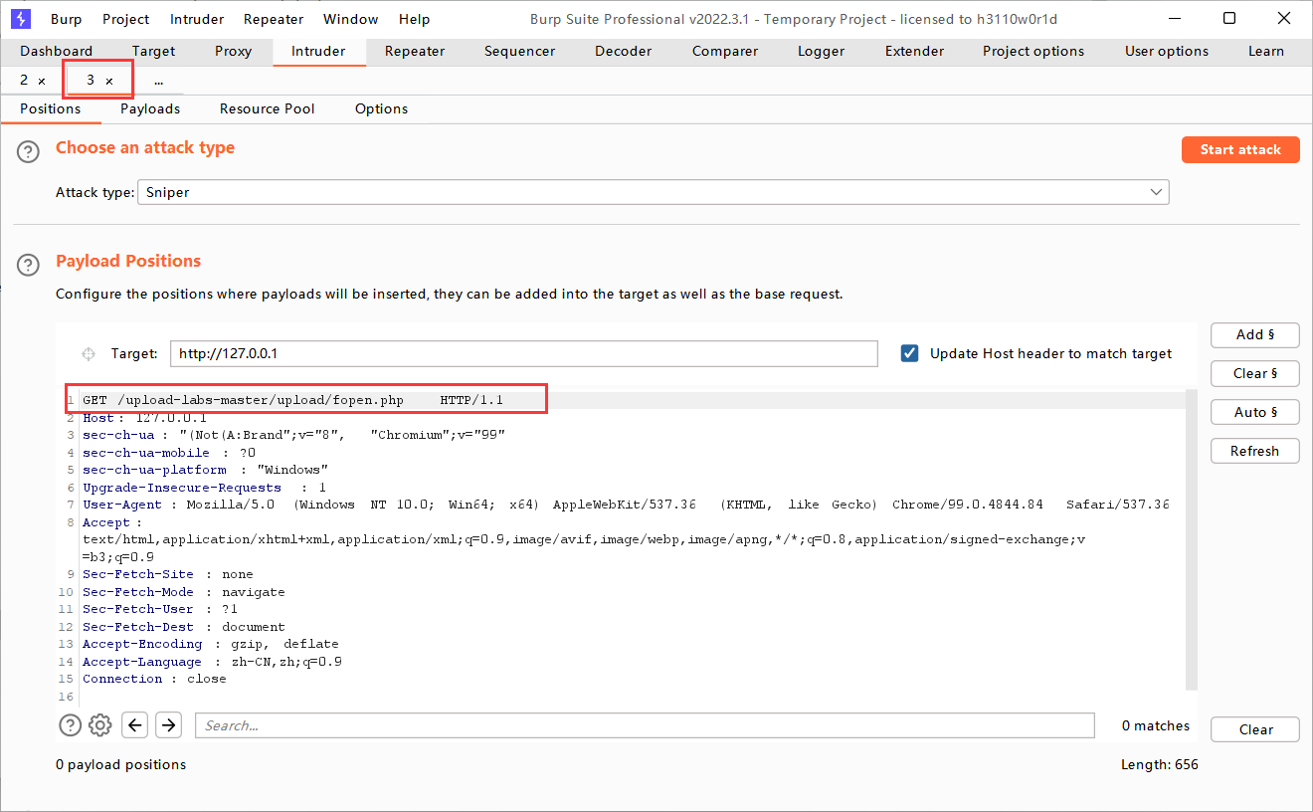Switch to the Dashboard tab

(57, 51)
